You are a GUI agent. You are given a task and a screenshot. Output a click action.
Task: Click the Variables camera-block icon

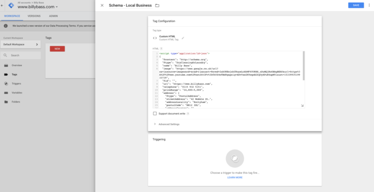point(6,93)
